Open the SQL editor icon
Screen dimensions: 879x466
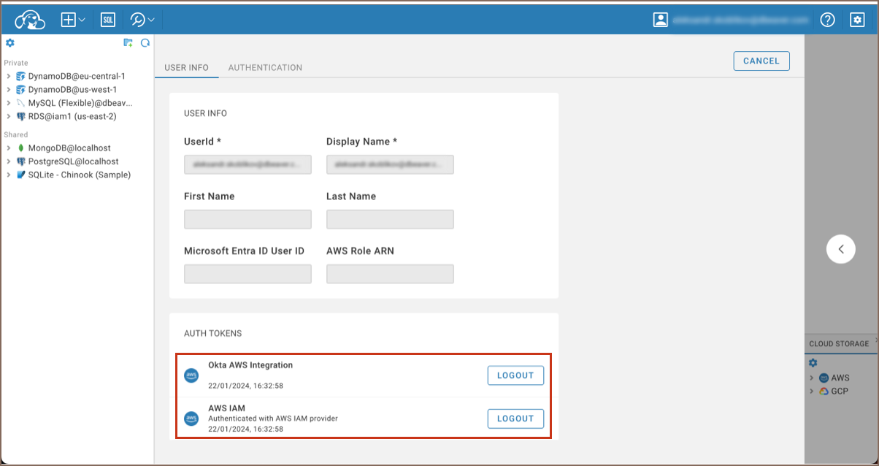pyautogui.click(x=108, y=20)
